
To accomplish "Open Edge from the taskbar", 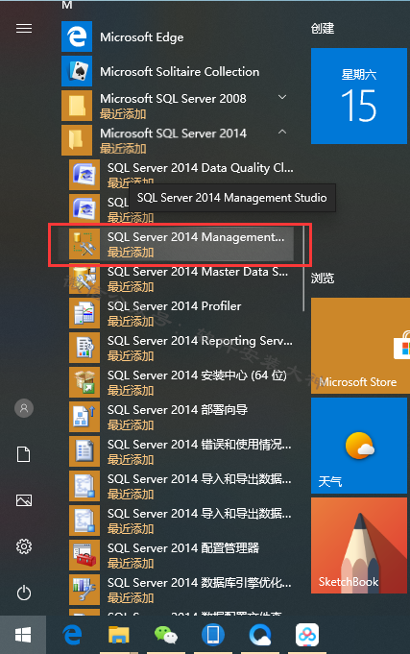I will (x=72, y=635).
